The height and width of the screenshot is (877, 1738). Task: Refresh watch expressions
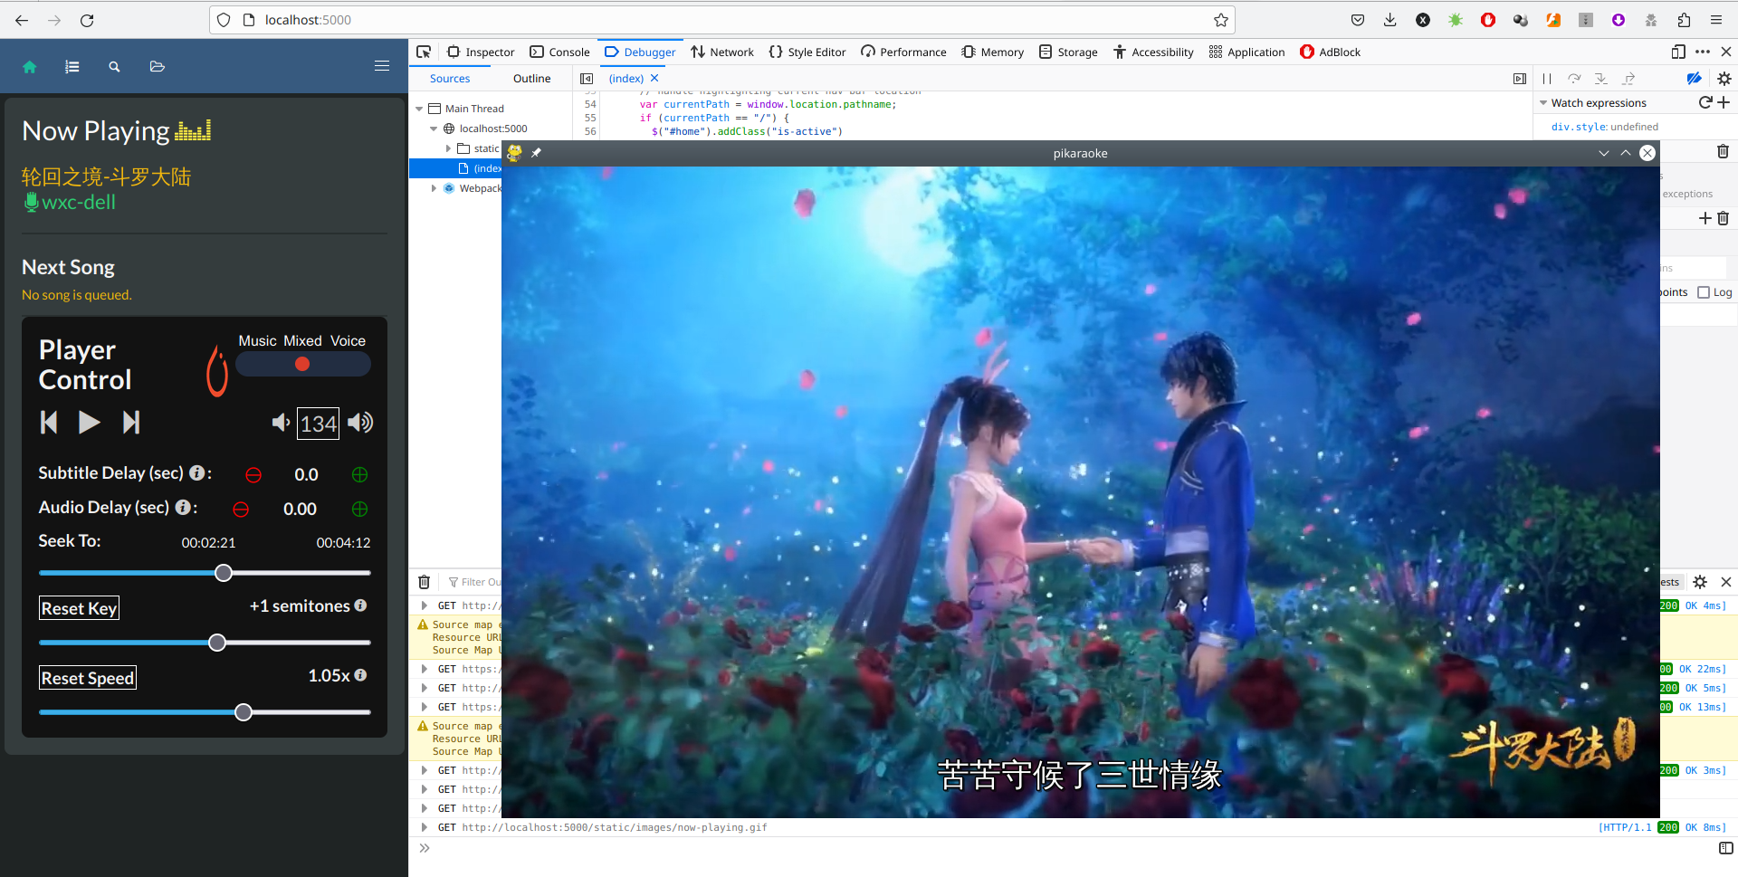pos(1705,102)
